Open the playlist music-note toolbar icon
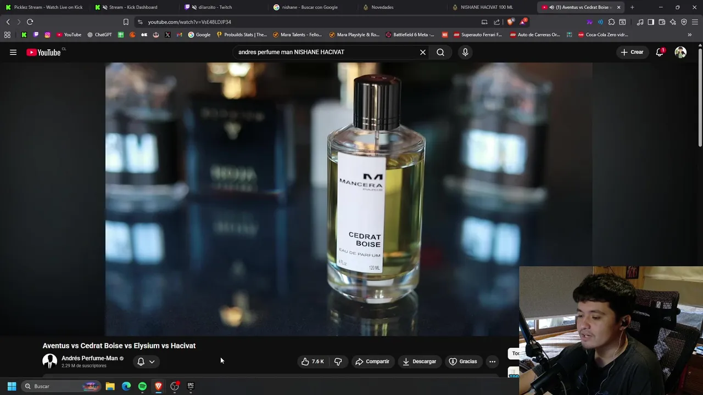The width and height of the screenshot is (703, 395). 640,22
